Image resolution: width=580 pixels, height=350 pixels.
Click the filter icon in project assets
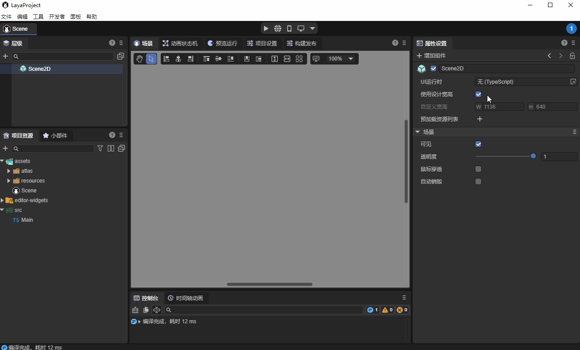[x=100, y=148]
